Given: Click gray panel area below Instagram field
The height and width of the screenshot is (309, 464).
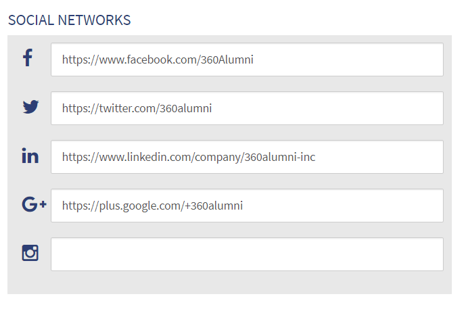Looking at the screenshot, I should 230,283.
